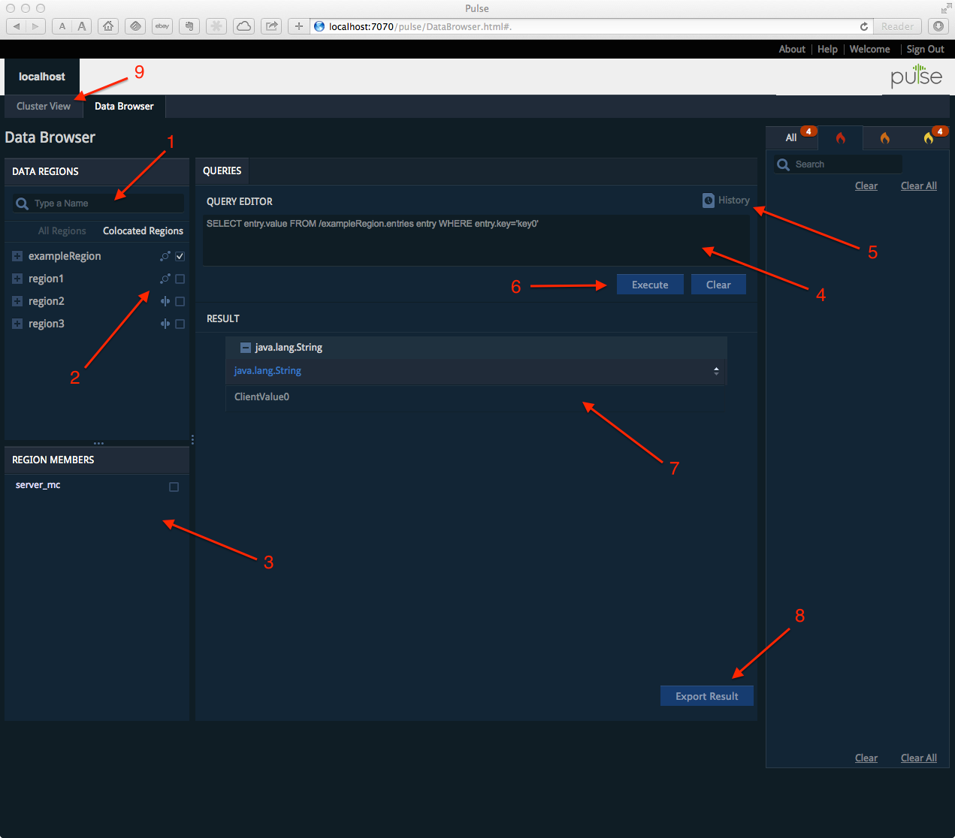The width and height of the screenshot is (955, 838).
Task: Open the orange flame alerts tab
Action: coord(884,138)
